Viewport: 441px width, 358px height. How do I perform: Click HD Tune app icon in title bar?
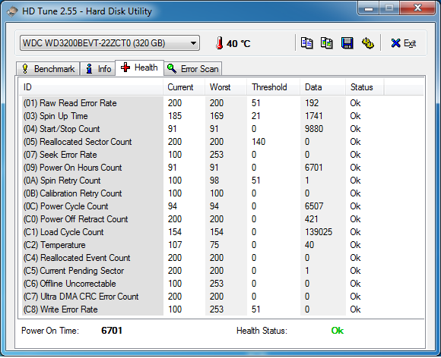coord(12,11)
